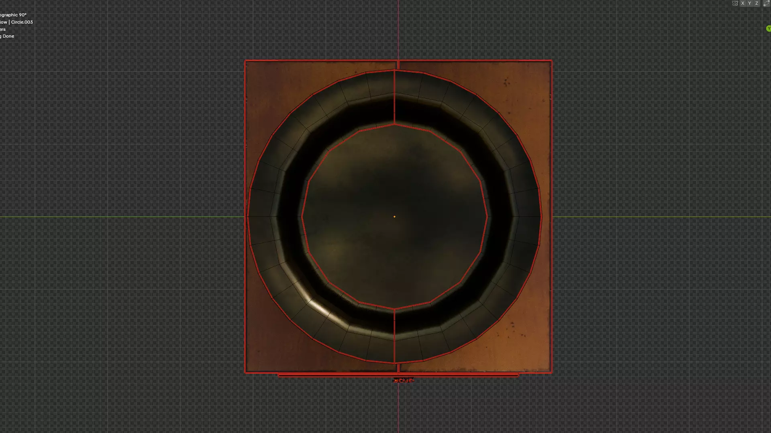Screen dimensions: 771x433
Task: Click the Circle.003 object name text
Action: 22,22
